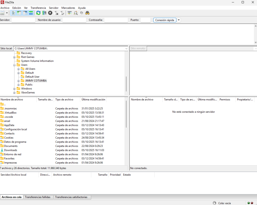Open the Transferencia menu
Viewport: 257px width, 205px height.
(x=38, y=8)
